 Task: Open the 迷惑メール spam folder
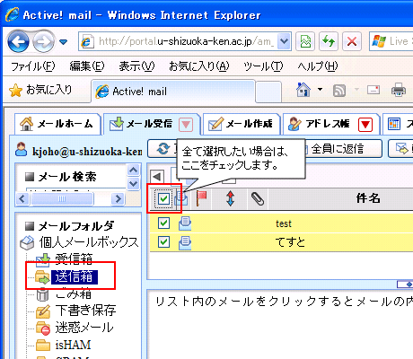coord(84,328)
